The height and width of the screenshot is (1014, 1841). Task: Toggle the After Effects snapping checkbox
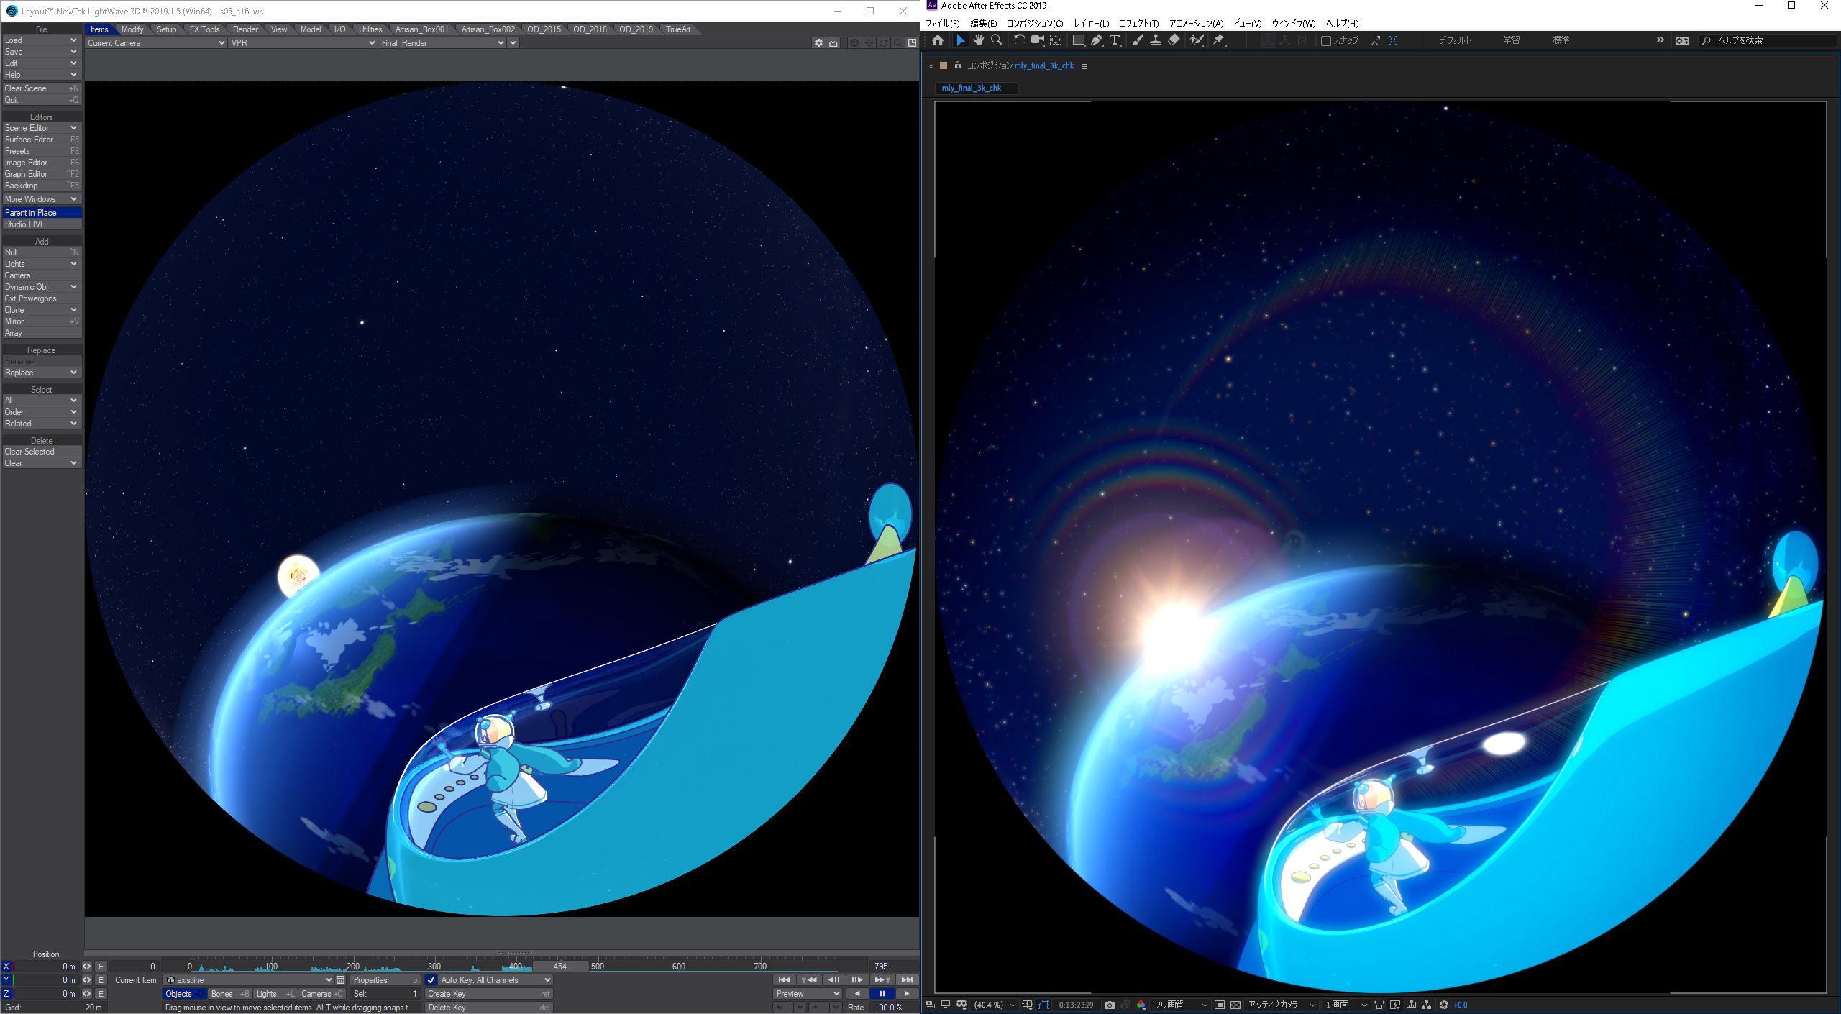pos(1326,40)
